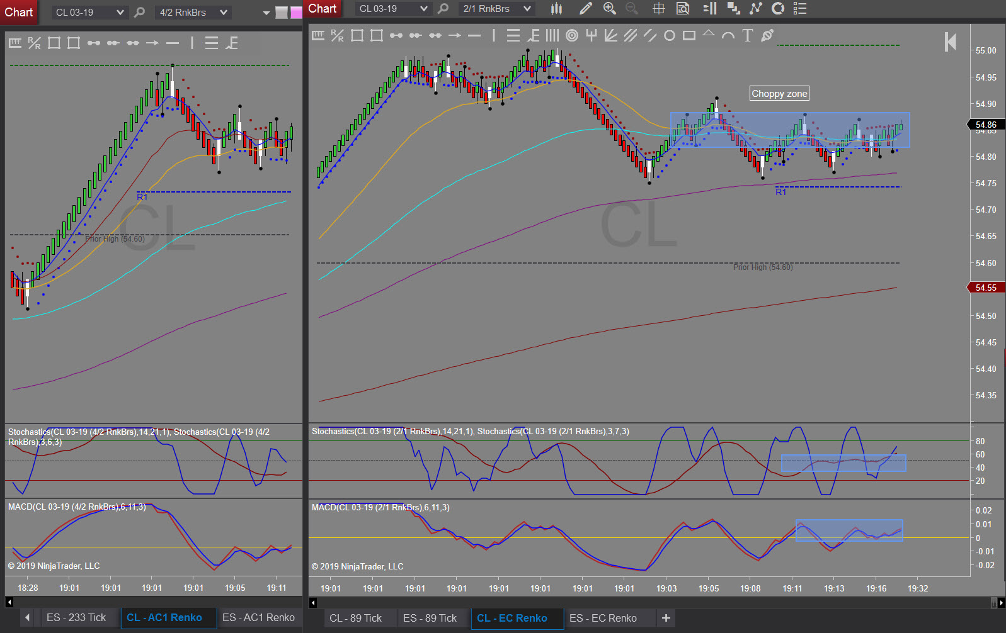Select the four-vertical-lines time extensions tool
This screenshot has width=1006, height=633.
[552, 35]
